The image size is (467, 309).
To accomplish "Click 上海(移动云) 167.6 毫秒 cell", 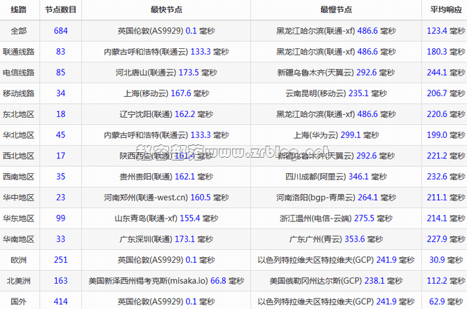I will pos(166,93).
